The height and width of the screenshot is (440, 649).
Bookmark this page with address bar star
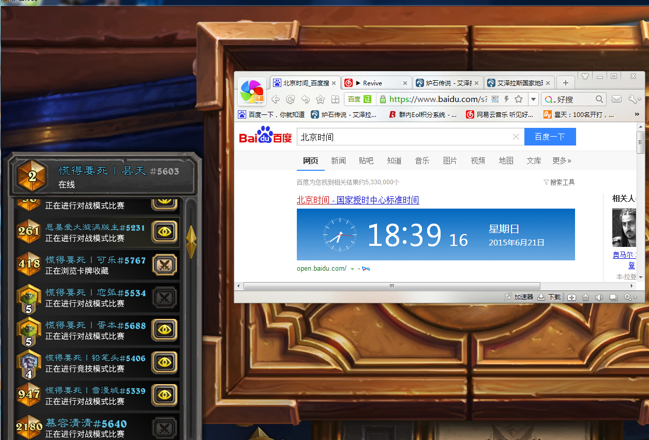(x=519, y=99)
